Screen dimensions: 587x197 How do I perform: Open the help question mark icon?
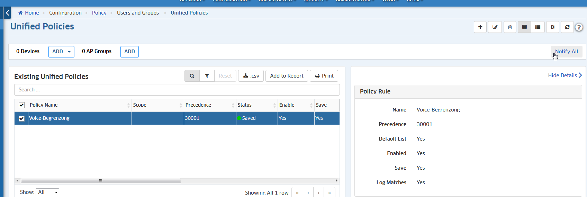[x=579, y=27]
